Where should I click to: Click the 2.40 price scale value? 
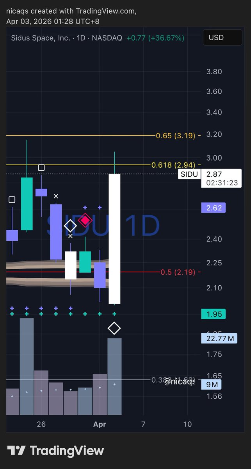[214, 239]
